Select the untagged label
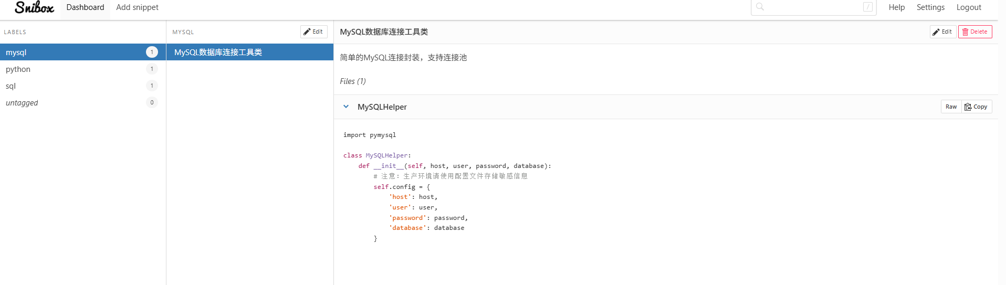 83,102
